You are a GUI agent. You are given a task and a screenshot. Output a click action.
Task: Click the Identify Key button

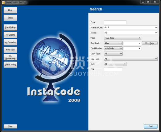[x=10, y=27]
